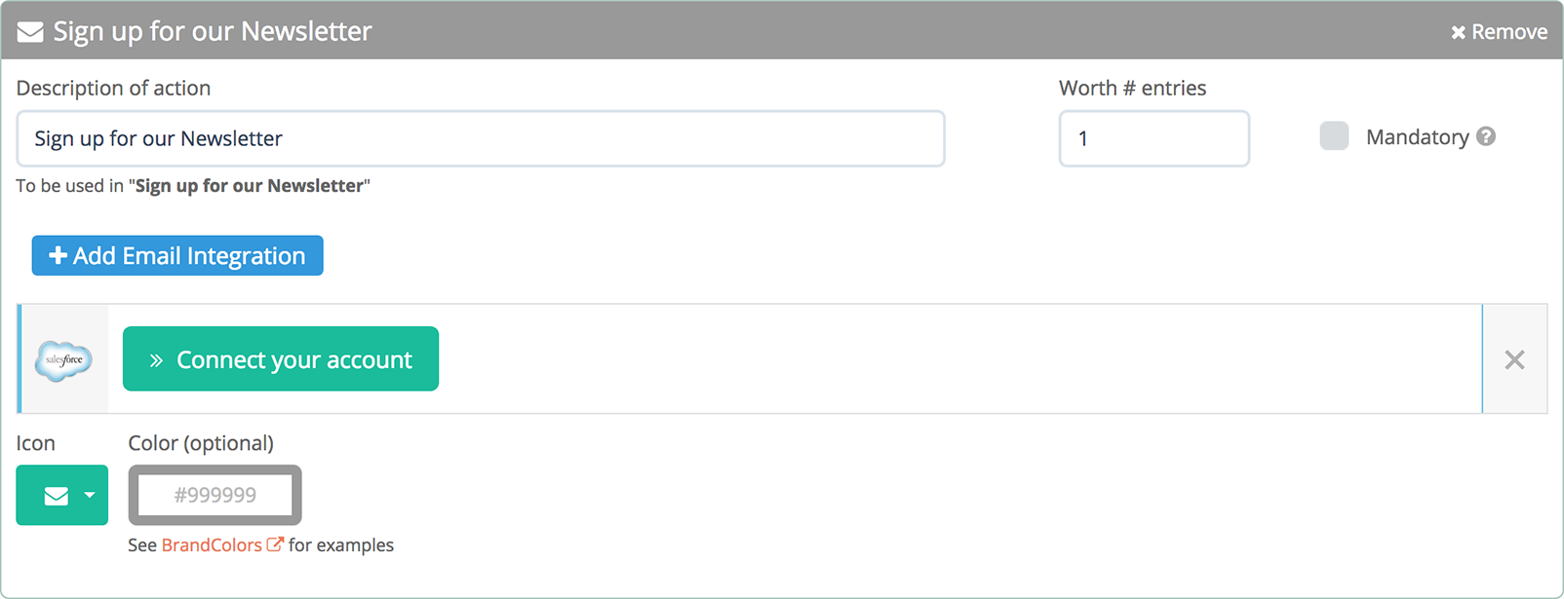Click the white envelope icon in the Icon picker
The width and height of the screenshot is (1564, 599).
(57, 496)
